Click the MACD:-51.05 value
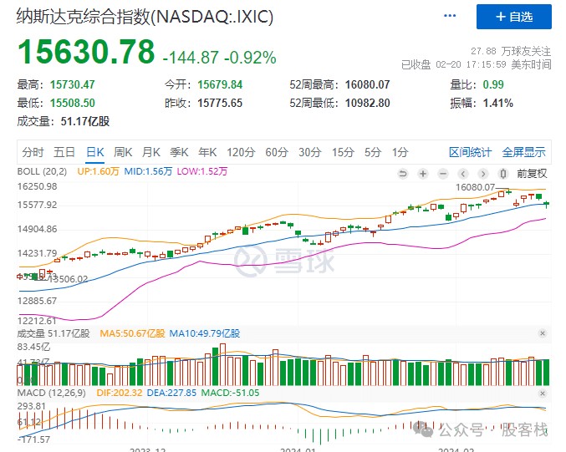Viewport: 566px width, 452px height. point(230,393)
